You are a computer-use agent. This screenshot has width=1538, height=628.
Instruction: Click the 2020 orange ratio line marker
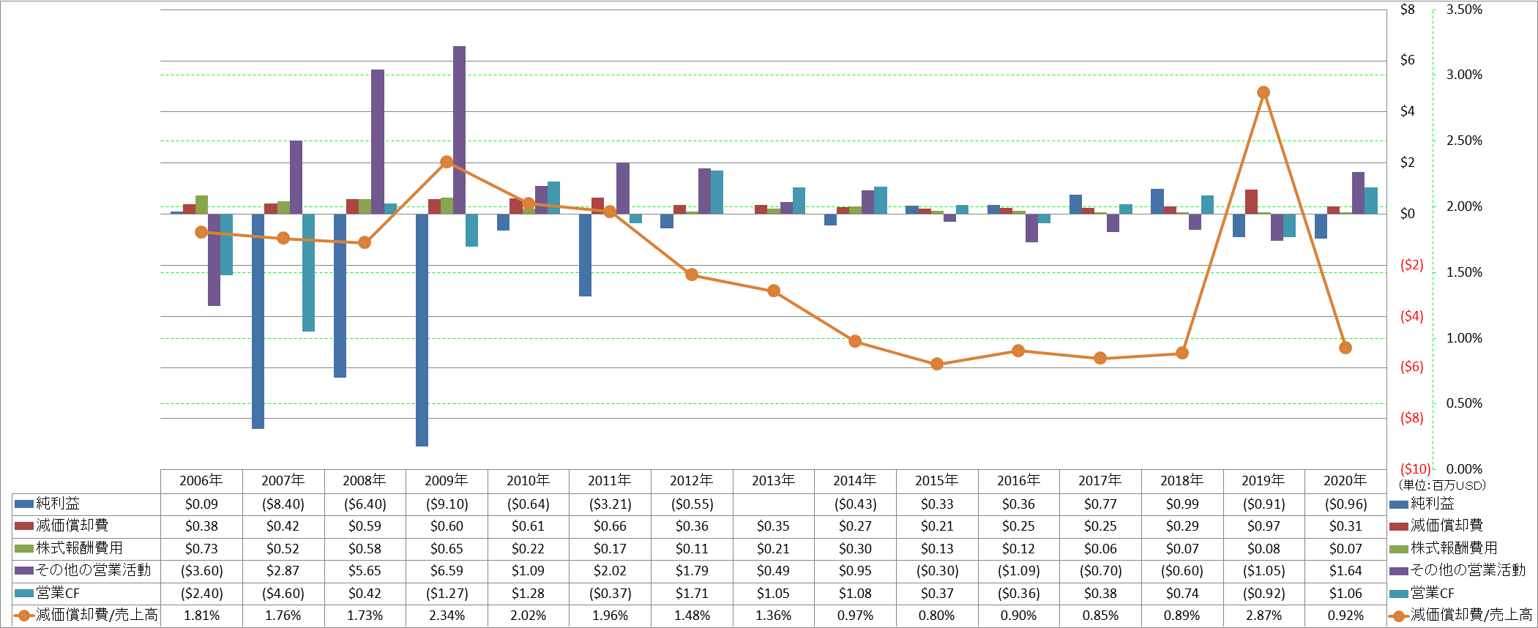pyautogui.click(x=1345, y=348)
